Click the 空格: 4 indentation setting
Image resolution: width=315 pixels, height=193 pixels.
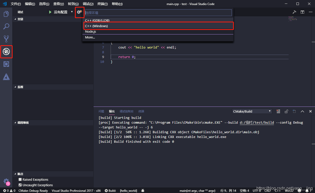point(244,190)
